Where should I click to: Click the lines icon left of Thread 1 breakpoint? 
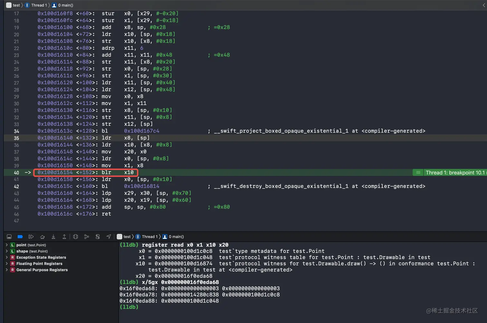click(x=418, y=173)
